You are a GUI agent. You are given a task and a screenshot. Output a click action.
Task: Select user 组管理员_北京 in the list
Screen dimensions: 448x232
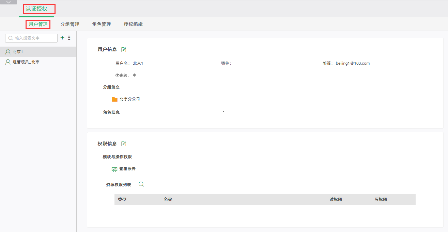coord(26,62)
